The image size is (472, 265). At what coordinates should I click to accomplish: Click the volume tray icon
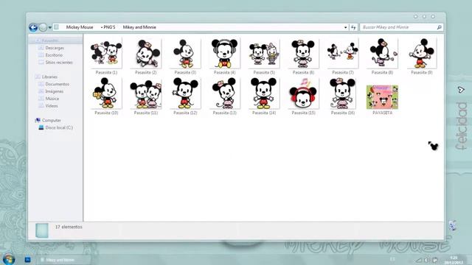point(426,260)
